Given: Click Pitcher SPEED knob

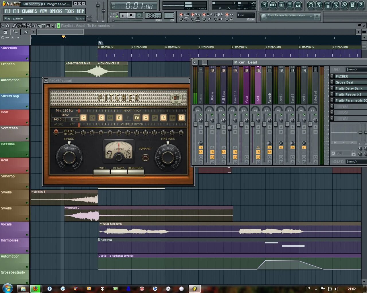Looking at the screenshot, I should (x=69, y=157).
